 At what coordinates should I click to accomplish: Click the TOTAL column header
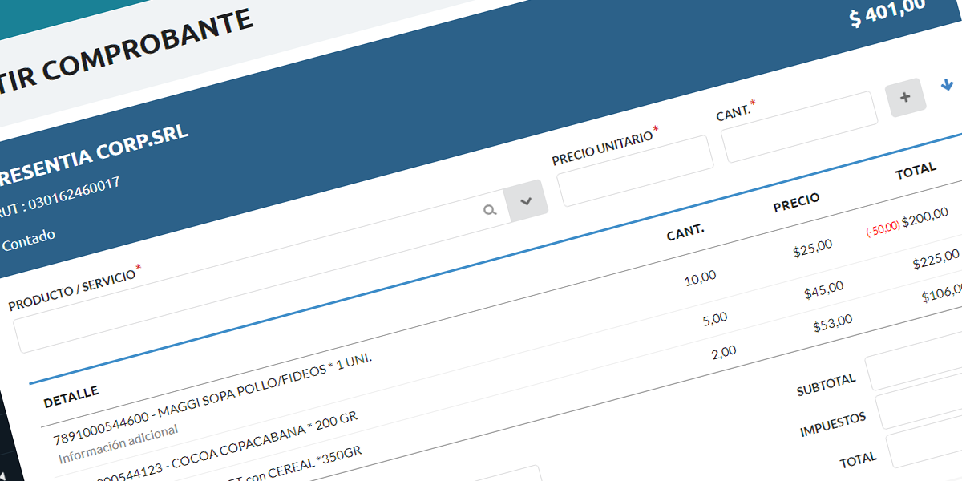[x=916, y=171]
